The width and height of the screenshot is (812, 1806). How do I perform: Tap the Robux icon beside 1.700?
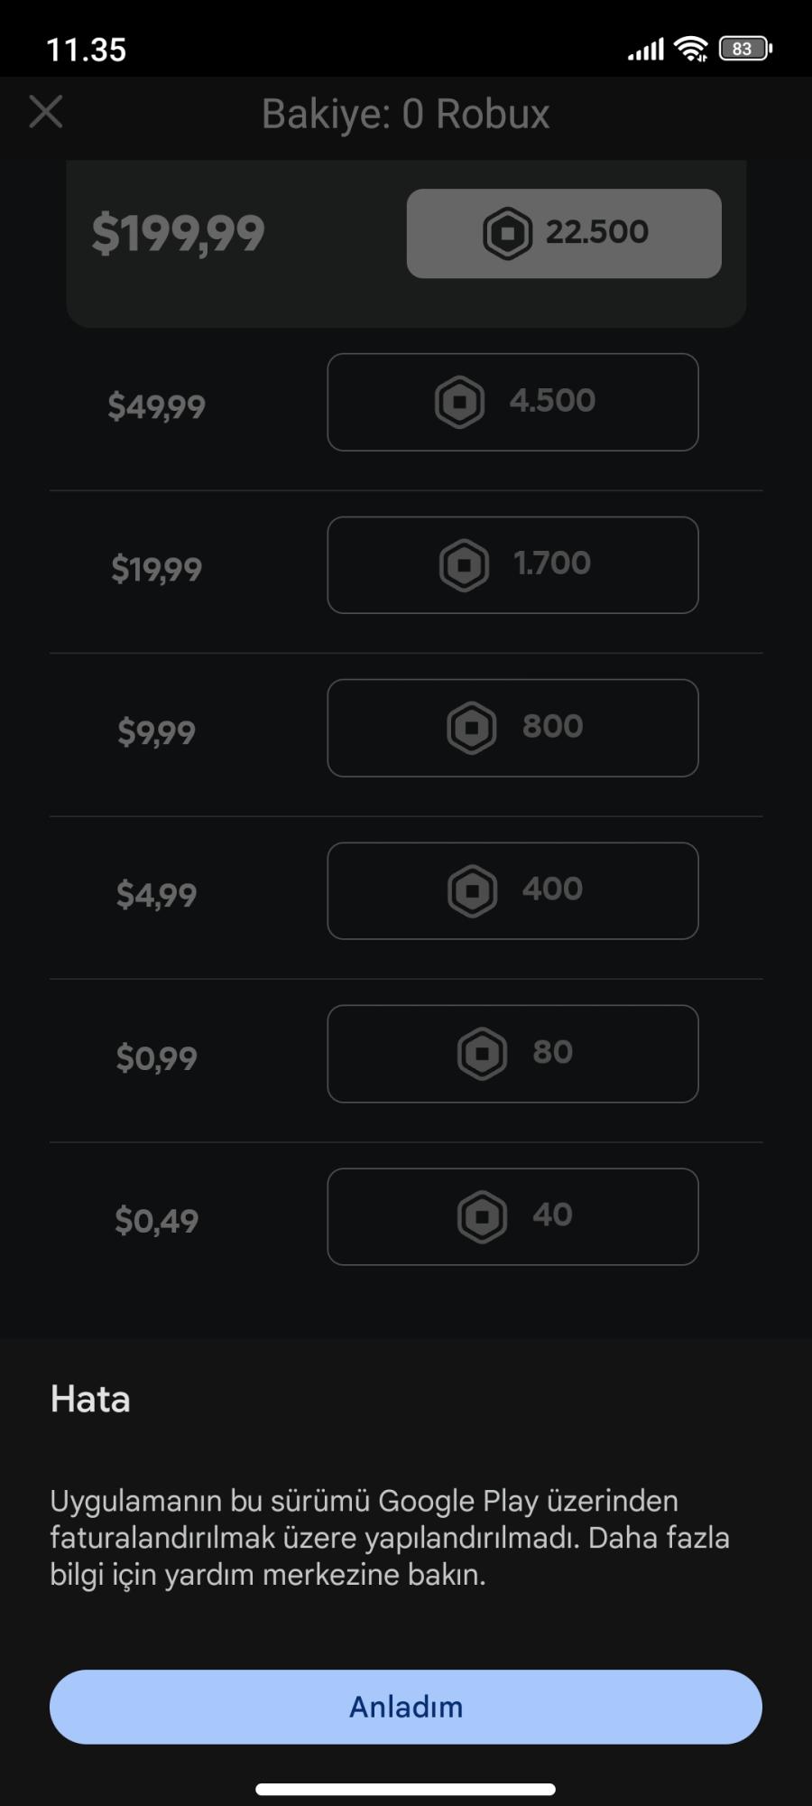[x=464, y=565]
